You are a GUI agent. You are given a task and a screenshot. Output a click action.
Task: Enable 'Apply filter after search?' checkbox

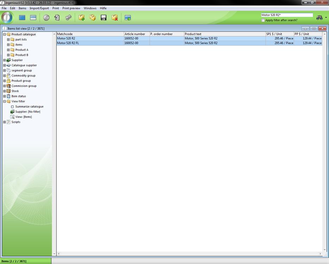coord(263,20)
